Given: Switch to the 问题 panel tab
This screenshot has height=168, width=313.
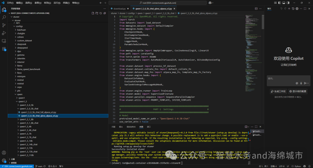Looking at the screenshot, I should pyautogui.click(x=113, y=127).
